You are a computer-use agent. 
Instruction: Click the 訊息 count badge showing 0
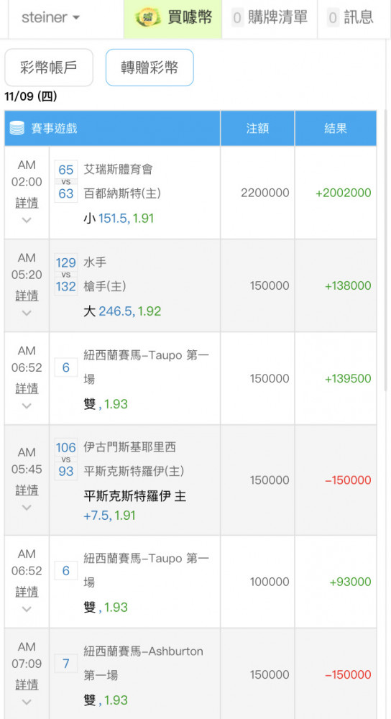(333, 18)
